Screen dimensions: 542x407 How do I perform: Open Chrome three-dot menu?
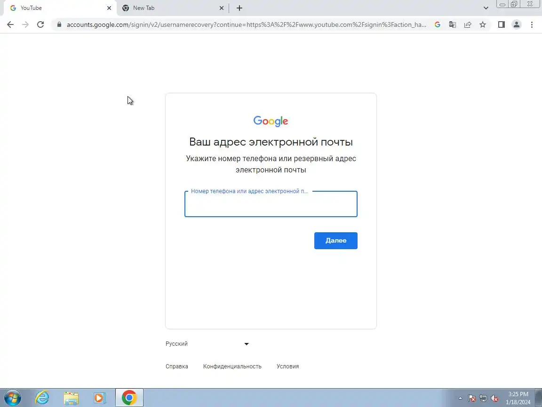[x=532, y=24]
